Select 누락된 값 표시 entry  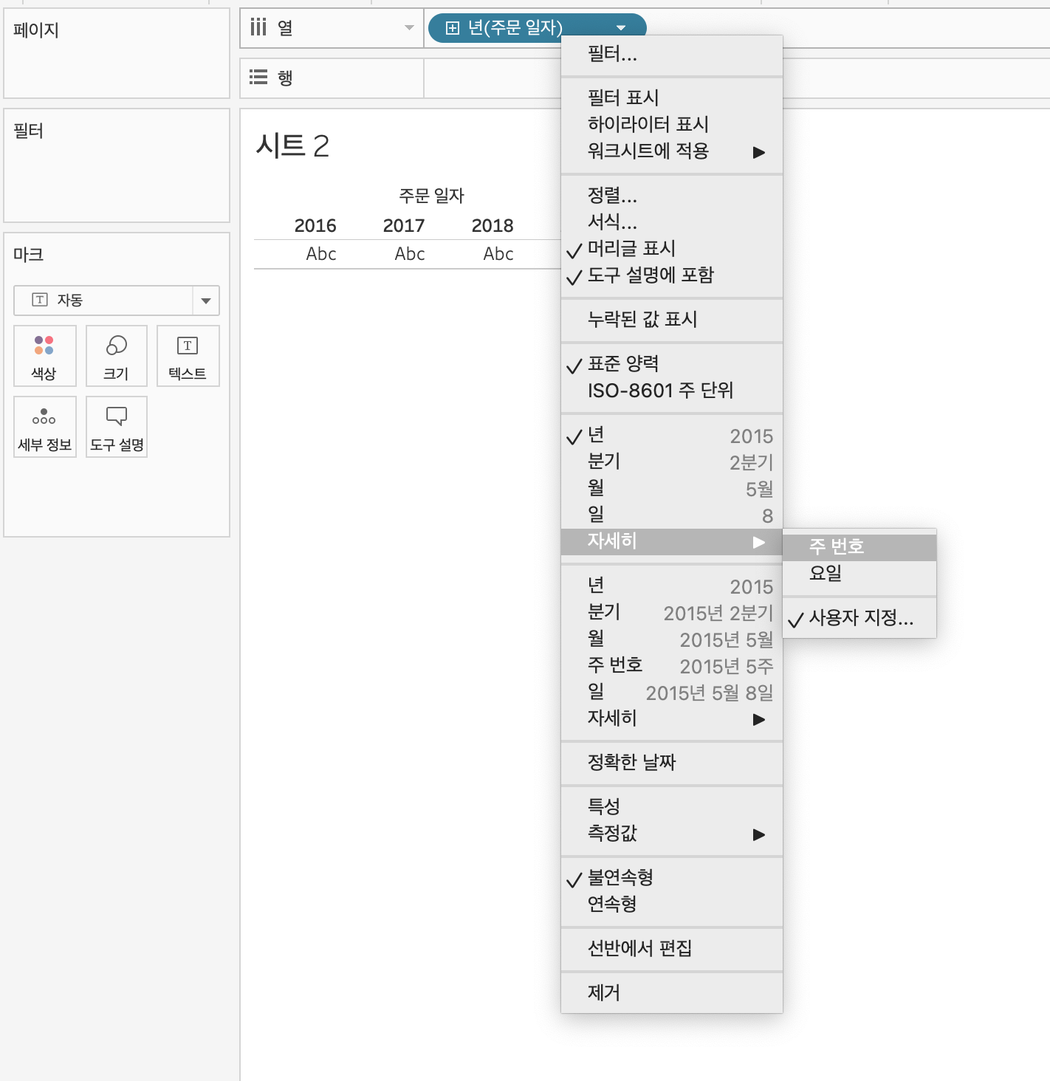tap(672, 320)
